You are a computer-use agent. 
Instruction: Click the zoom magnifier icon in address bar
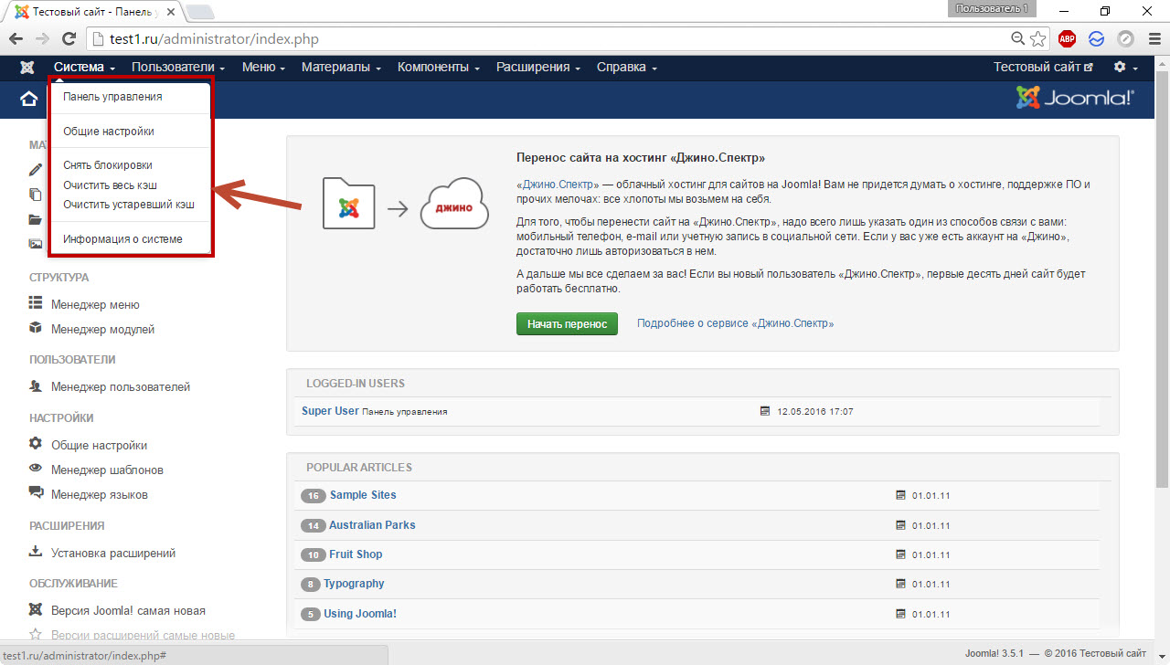click(1017, 39)
